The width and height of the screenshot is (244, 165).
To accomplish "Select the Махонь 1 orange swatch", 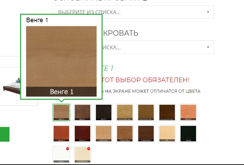I will [188, 112].
